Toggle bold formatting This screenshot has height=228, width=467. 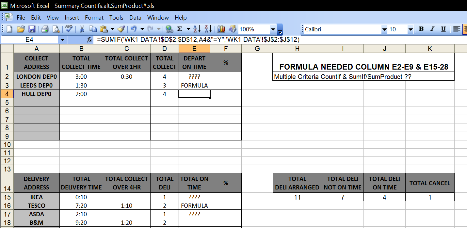click(421, 29)
